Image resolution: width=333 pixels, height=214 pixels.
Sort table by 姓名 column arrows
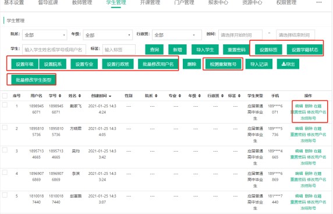pyautogui.click(x=80, y=96)
